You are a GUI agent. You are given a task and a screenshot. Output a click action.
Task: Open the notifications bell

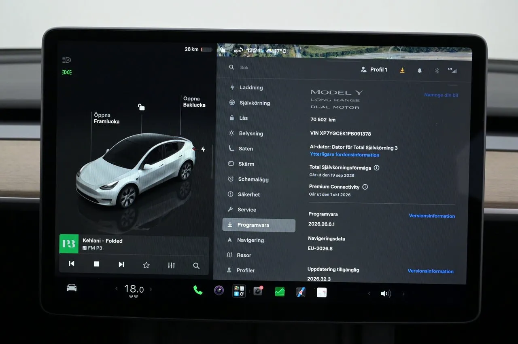tap(420, 70)
